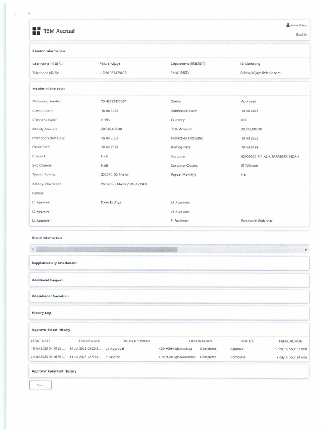Screen dimensions: 324x433
Task: Click the TSM Accrual logo icon
Action: 36,31
